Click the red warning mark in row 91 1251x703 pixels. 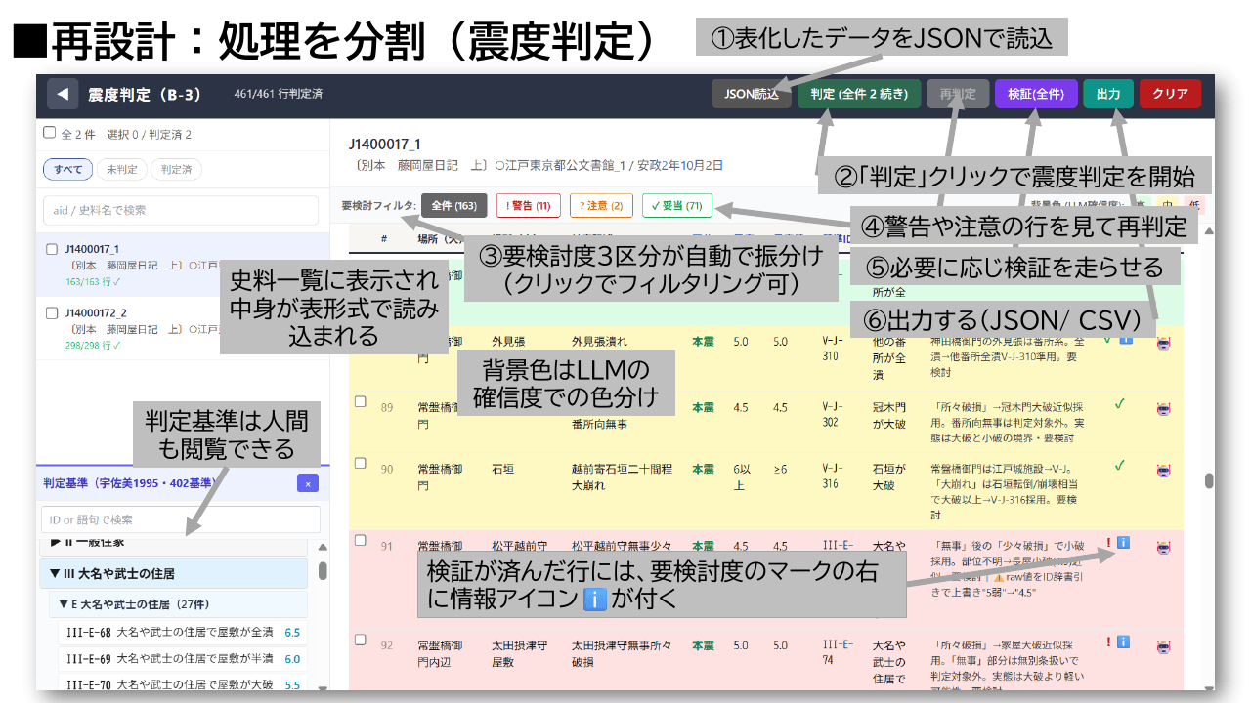pos(1108,543)
